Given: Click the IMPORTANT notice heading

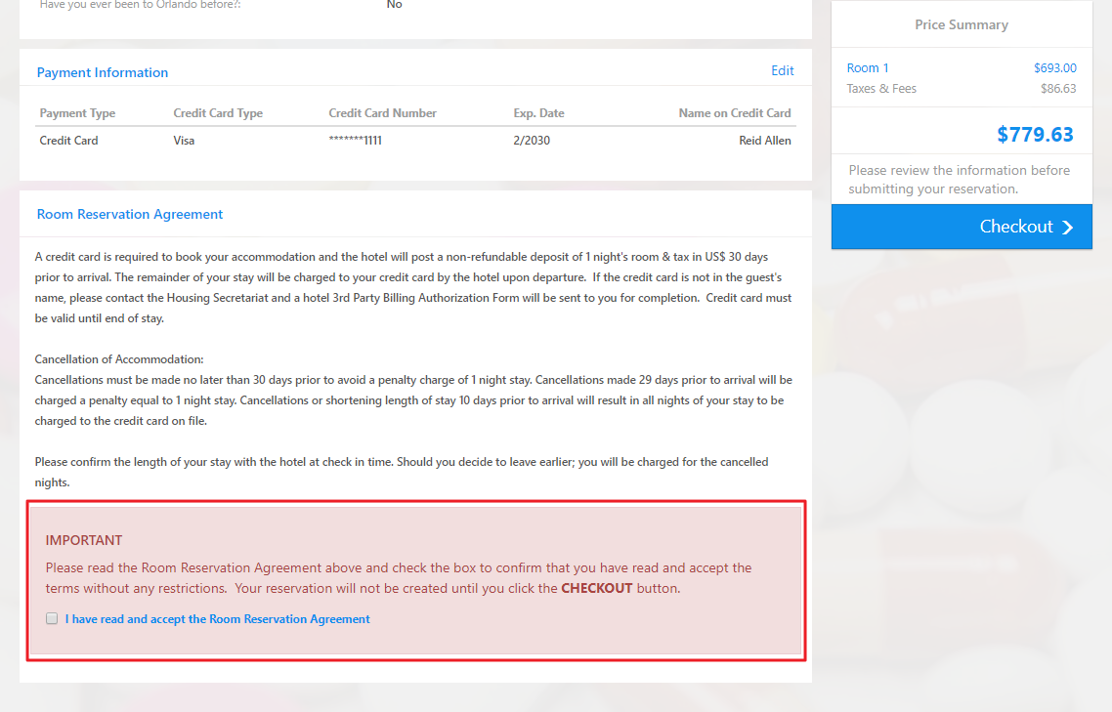Looking at the screenshot, I should pyautogui.click(x=84, y=540).
